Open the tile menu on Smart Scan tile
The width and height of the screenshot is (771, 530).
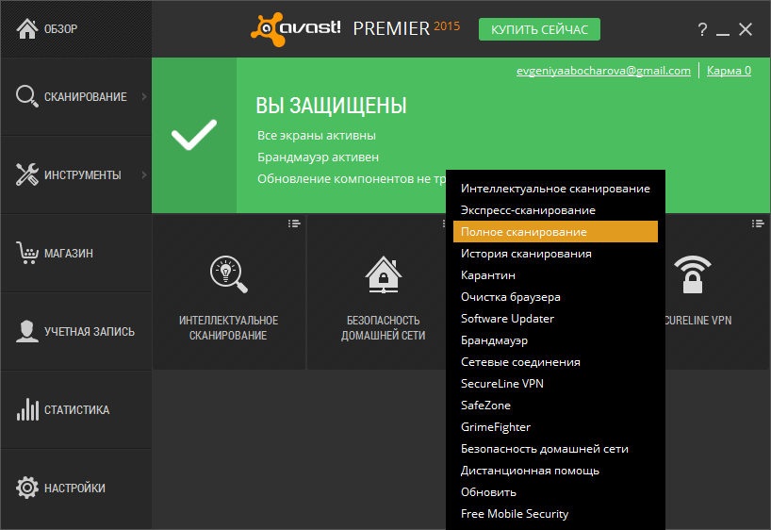point(294,224)
